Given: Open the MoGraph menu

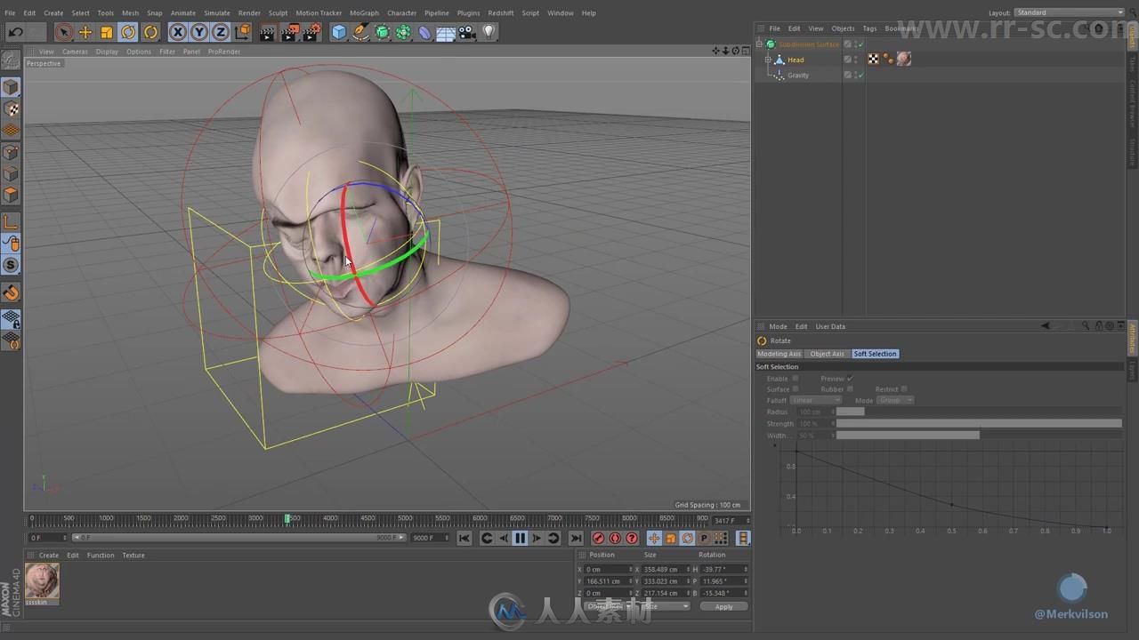Looking at the screenshot, I should tap(363, 13).
